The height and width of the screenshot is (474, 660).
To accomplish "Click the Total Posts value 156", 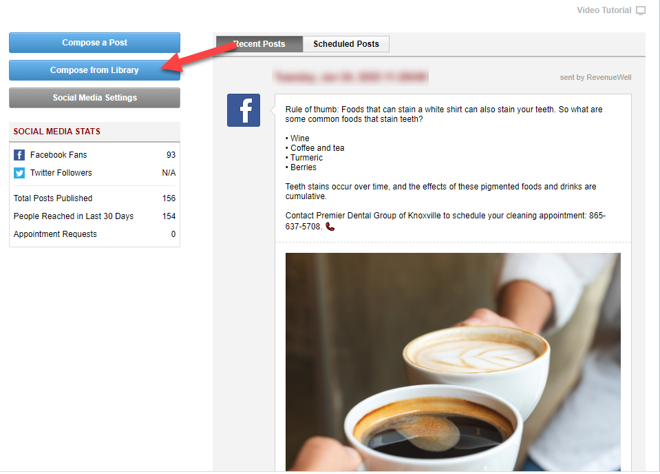I will [169, 198].
